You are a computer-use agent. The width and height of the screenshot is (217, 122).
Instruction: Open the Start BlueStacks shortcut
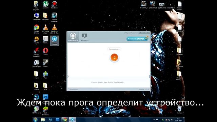point(45,111)
